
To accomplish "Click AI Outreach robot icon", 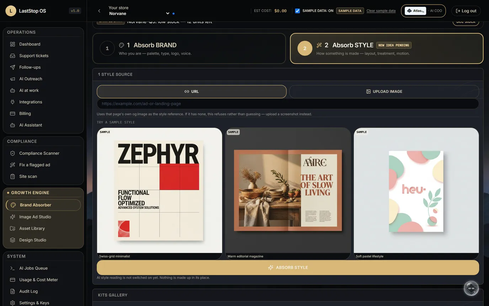I will point(12,79).
